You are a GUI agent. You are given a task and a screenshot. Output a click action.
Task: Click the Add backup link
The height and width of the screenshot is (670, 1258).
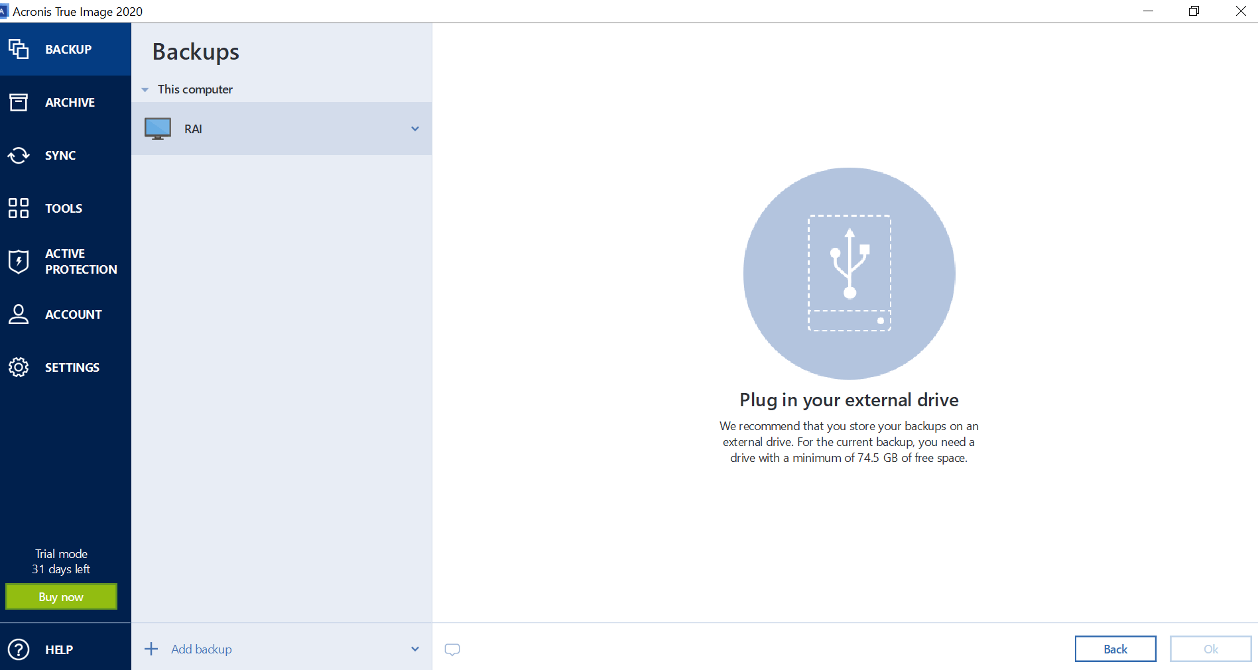(202, 649)
